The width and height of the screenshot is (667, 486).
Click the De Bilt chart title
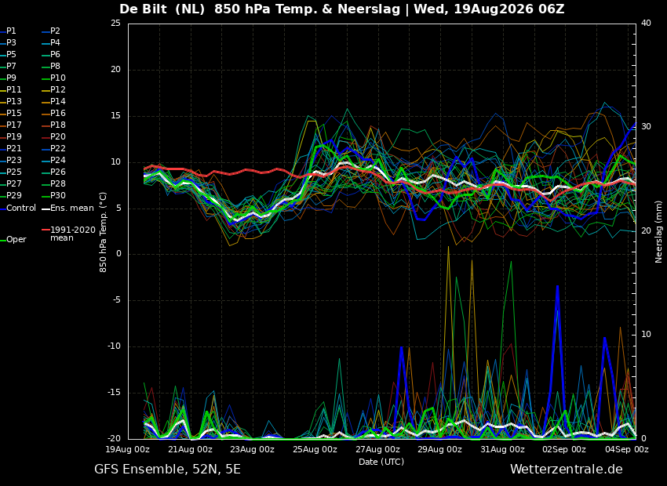(342, 9)
